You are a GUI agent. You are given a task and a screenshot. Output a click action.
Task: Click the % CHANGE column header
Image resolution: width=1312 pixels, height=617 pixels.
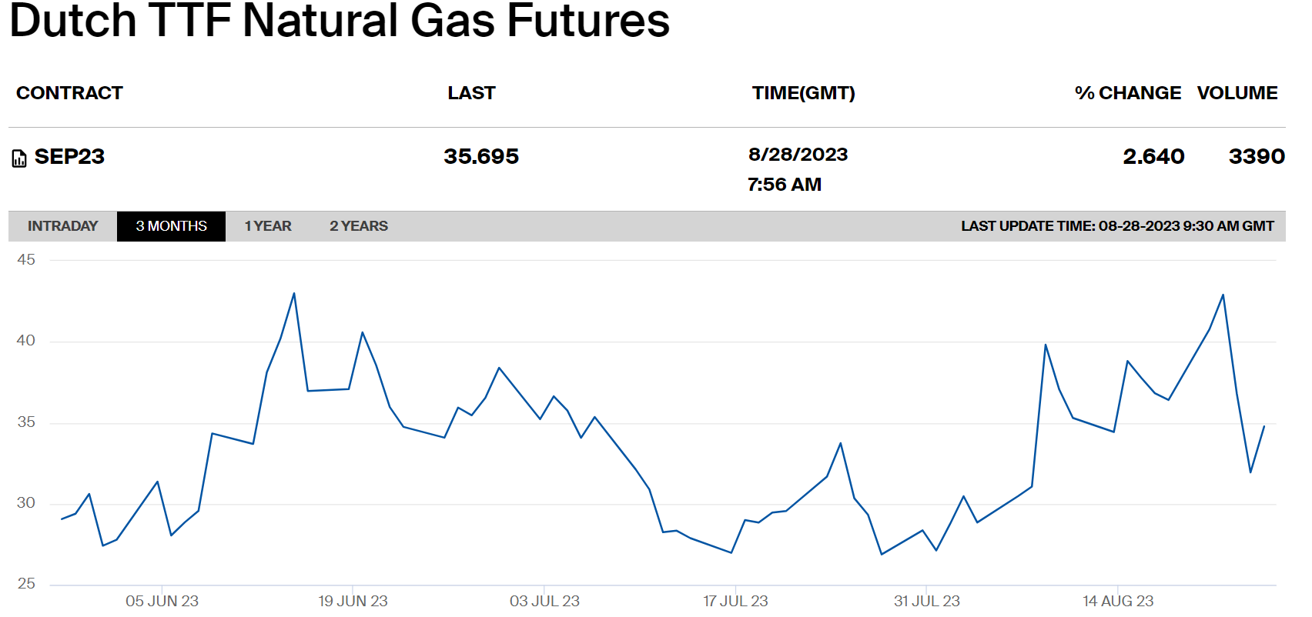click(1127, 93)
